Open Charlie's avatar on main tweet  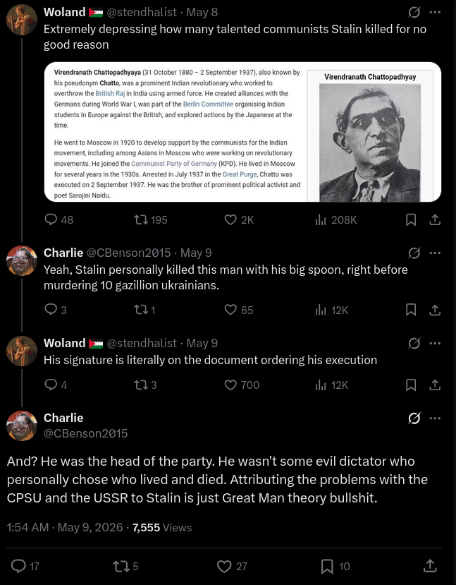point(22,426)
